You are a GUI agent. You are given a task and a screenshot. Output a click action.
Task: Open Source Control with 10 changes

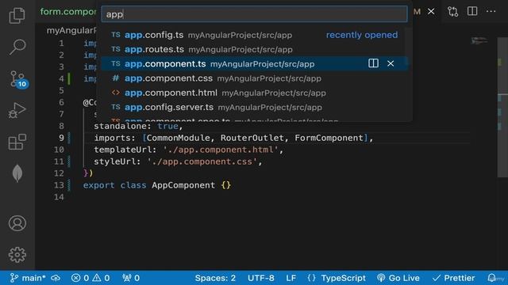tap(18, 79)
